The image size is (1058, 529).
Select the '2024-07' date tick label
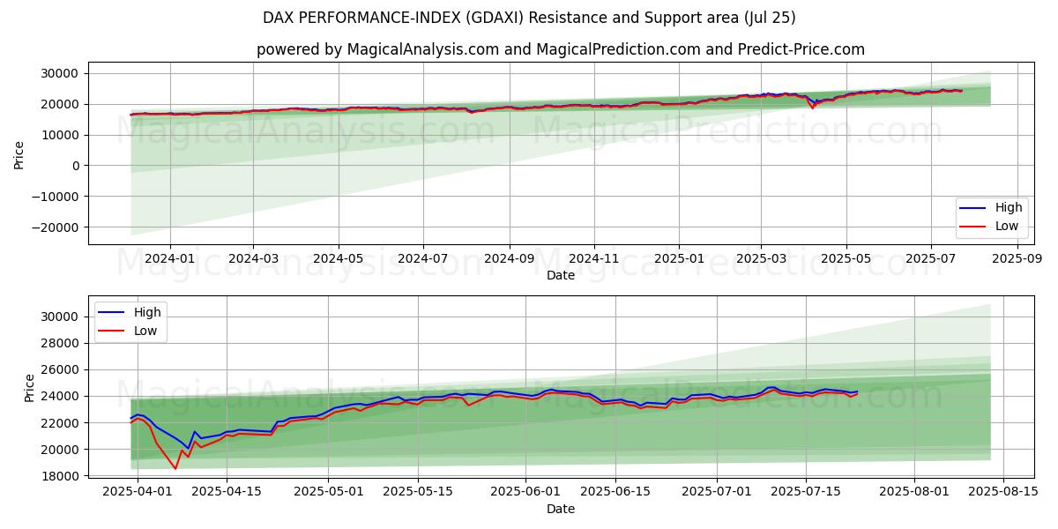[x=423, y=259]
